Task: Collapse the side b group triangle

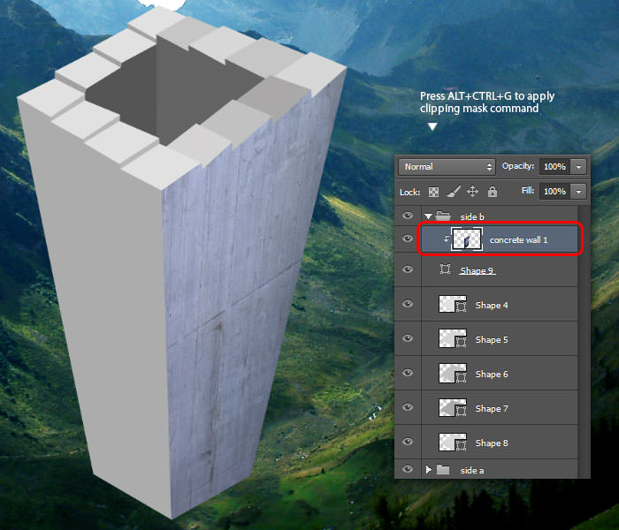Action: (x=428, y=216)
